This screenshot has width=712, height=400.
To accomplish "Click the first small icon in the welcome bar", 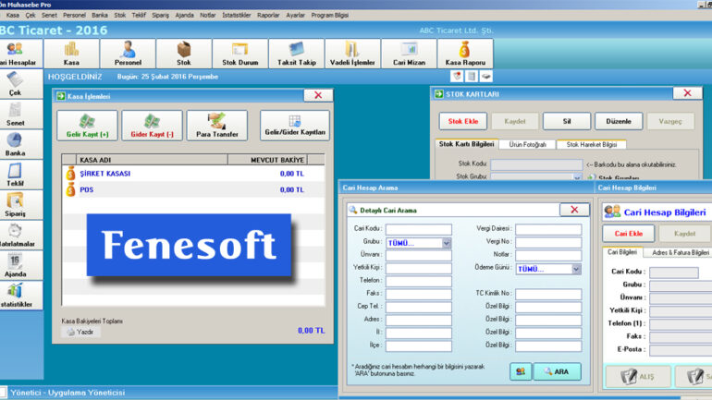I will (x=458, y=76).
